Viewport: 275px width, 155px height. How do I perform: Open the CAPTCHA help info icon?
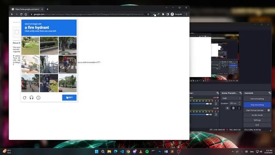coord(38,98)
